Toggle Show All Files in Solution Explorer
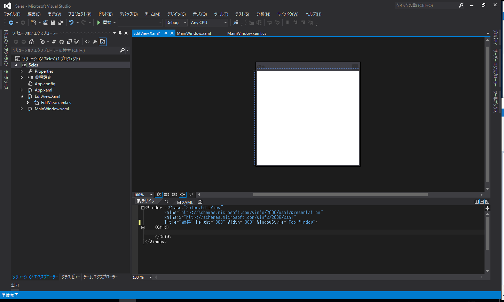504x302 pixels. tap(77, 42)
